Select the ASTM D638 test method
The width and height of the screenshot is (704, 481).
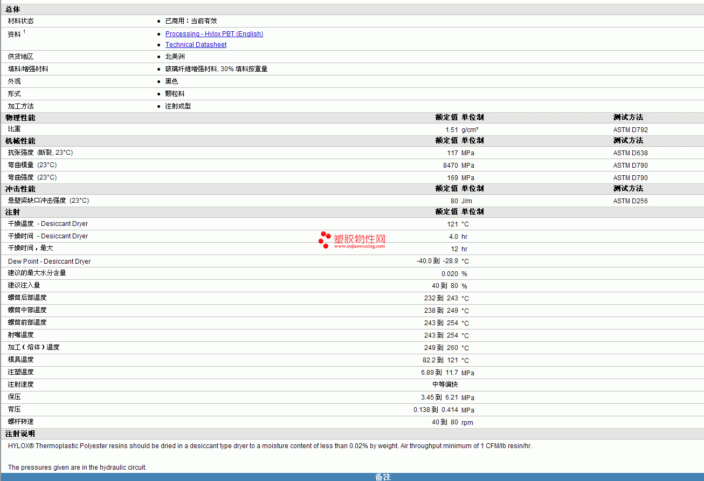point(631,153)
